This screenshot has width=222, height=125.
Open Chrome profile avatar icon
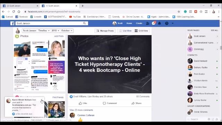pyautogui.click(x=214, y=11)
